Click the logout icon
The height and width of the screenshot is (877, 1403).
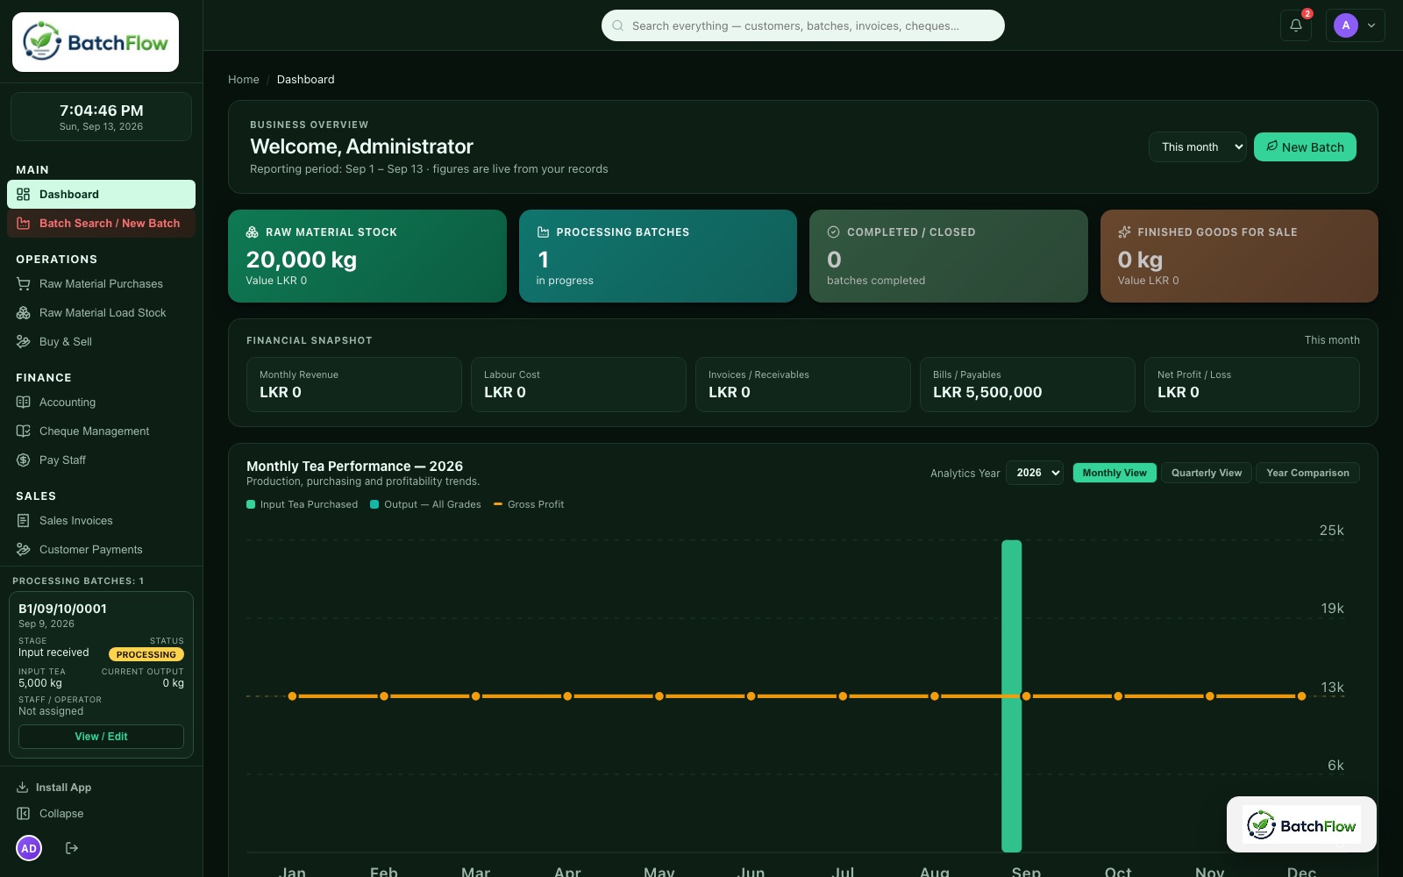[72, 848]
